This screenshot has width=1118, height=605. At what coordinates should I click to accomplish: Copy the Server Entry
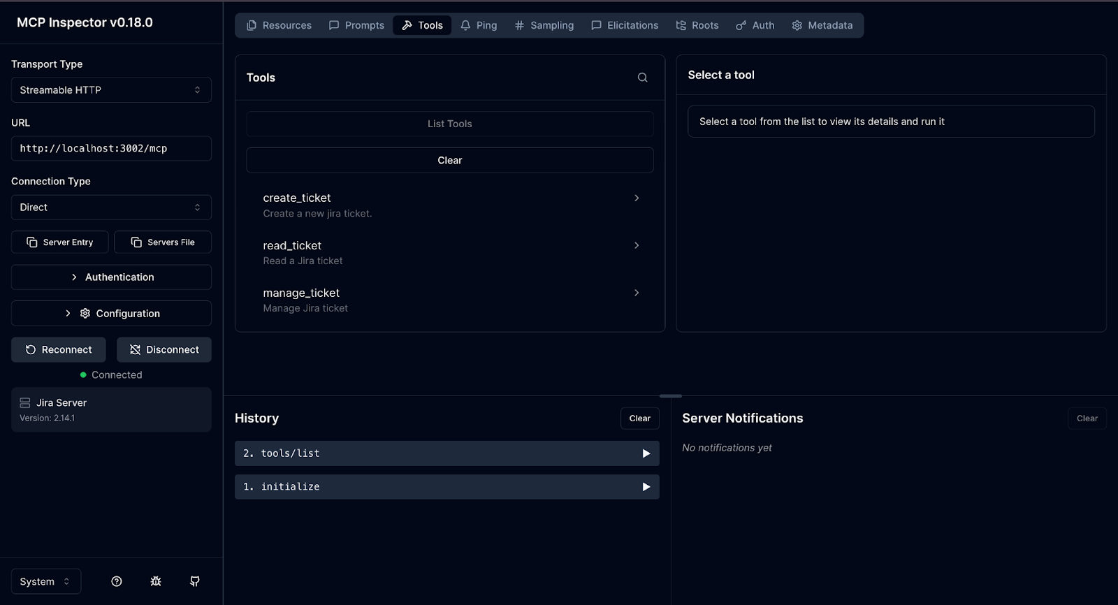click(60, 242)
